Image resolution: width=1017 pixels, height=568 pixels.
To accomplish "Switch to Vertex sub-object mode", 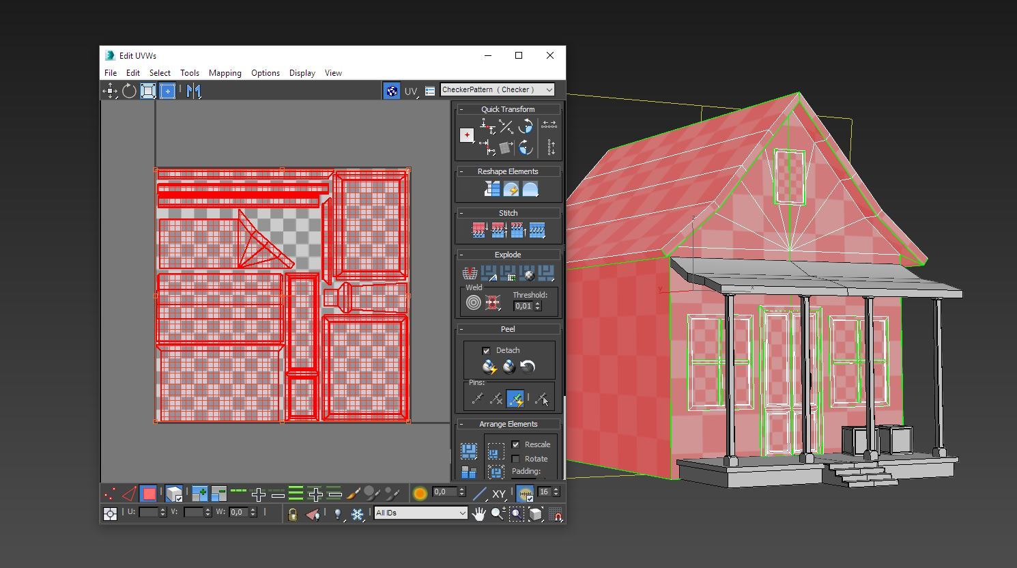I will pos(110,494).
